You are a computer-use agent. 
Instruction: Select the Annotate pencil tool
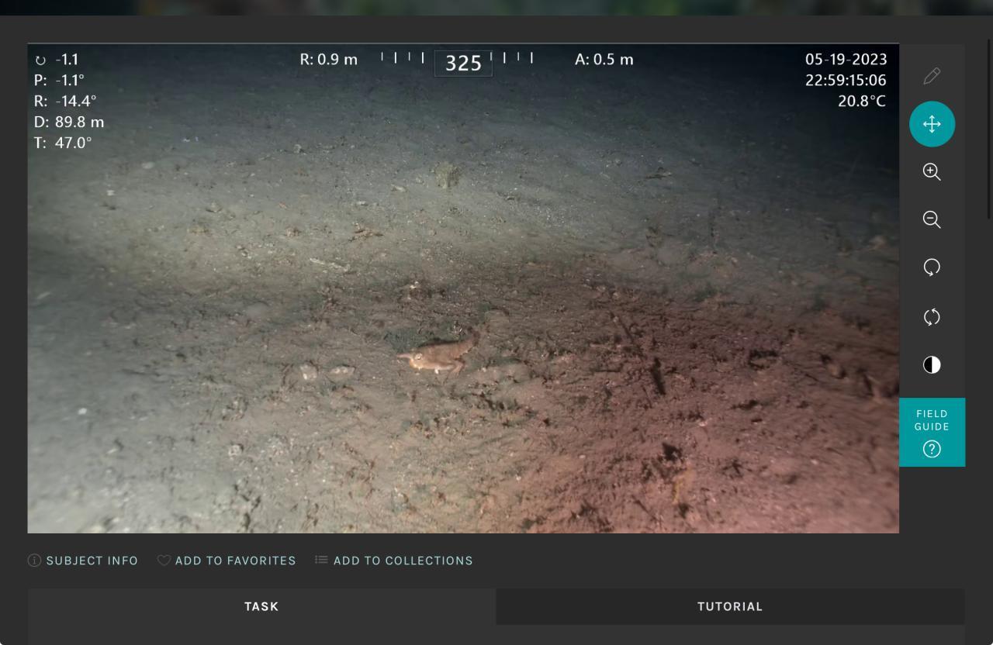[x=932, y=76]
